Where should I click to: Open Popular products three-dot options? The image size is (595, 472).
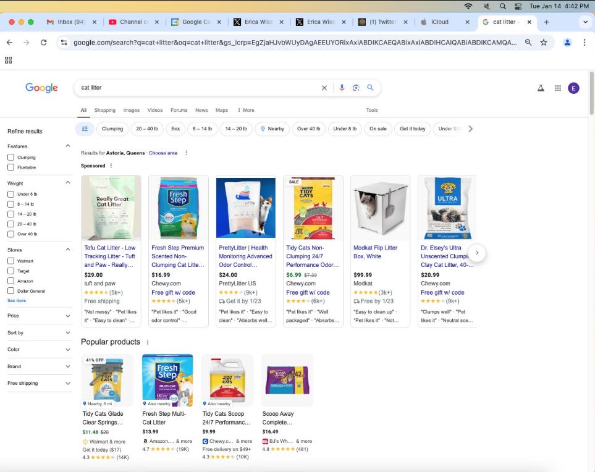coord(148,342)
